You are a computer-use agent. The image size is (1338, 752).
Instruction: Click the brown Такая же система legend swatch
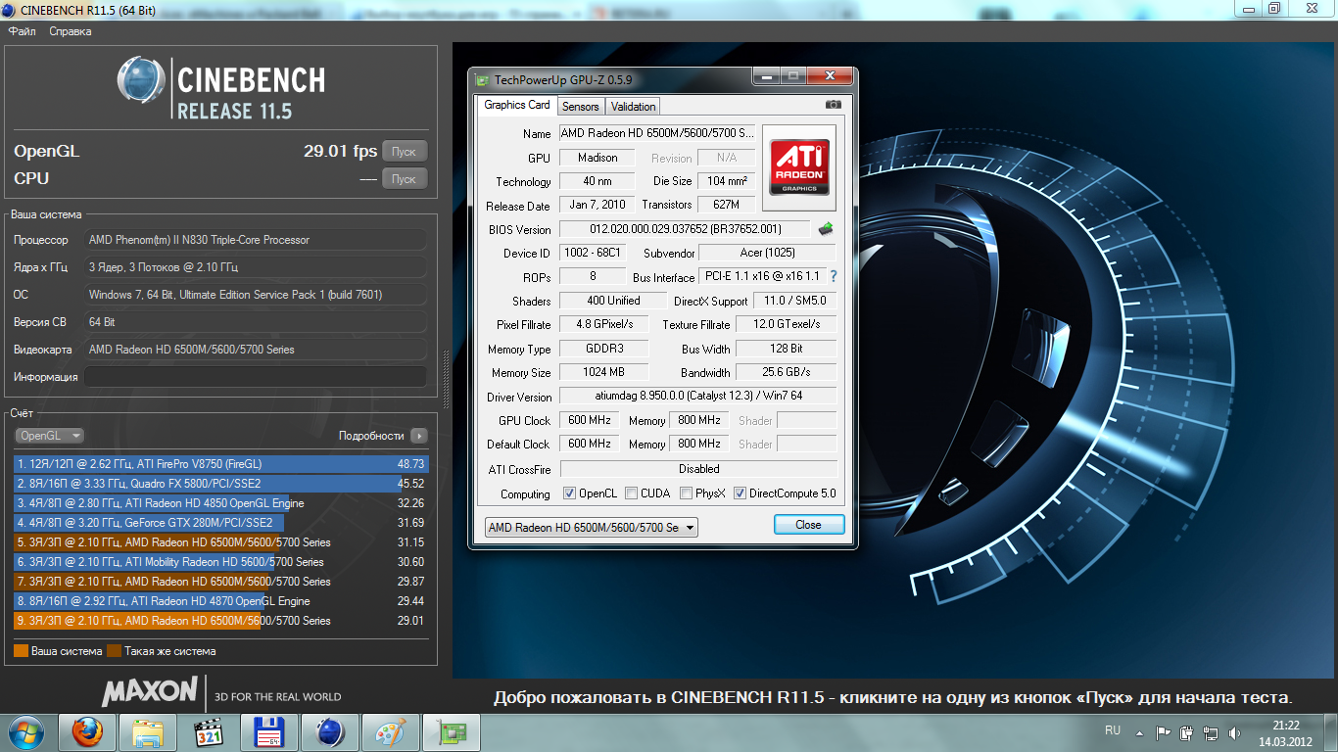[114, 651]
